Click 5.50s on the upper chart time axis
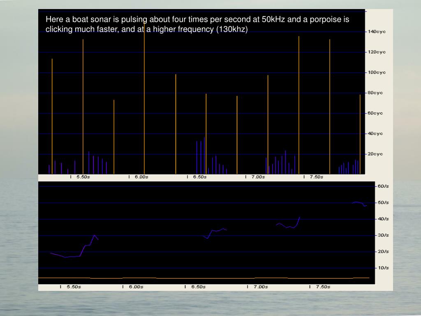This screenshot has width=421, height=316. tap(83, 177)
